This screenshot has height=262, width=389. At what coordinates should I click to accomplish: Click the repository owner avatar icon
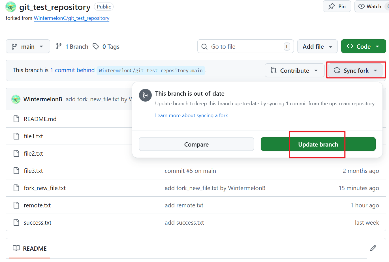pos(11,7)
